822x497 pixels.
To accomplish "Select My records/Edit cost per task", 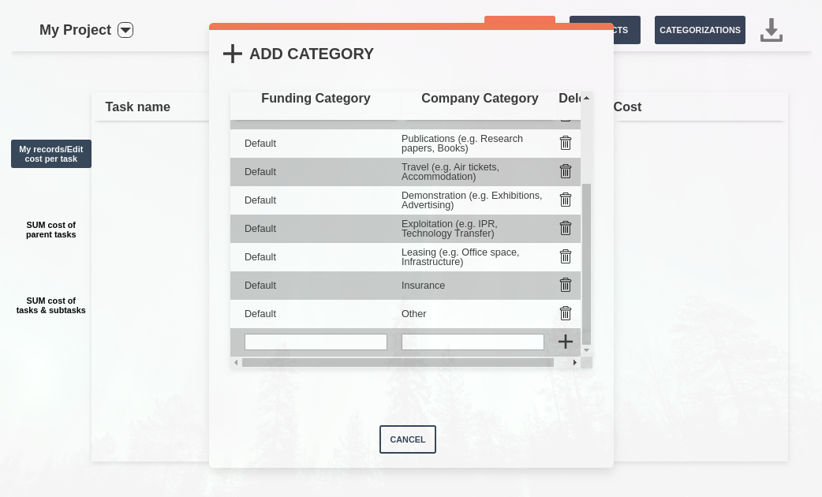I will coord(51,154).
